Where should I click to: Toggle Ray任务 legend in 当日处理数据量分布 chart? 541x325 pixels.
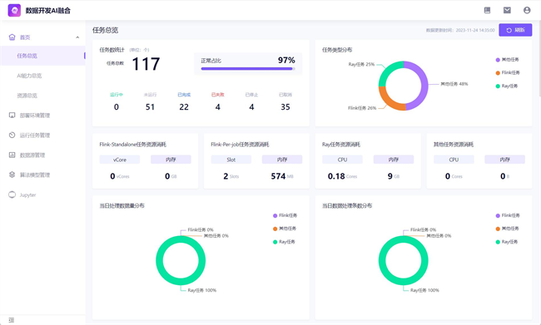(284, 242)
